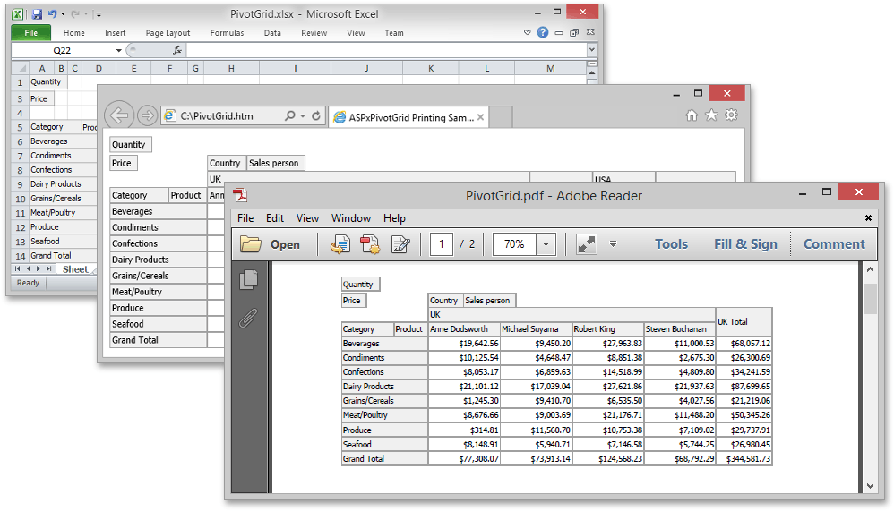Click Sales person header in browser page
The width and height of the screenshot is (894, 511).
tap(276, 163)
